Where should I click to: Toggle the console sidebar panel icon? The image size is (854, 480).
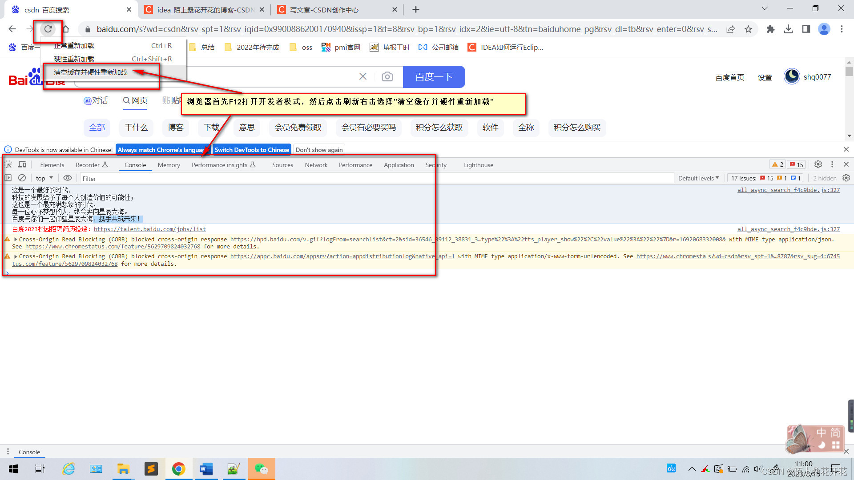point(8,178)
